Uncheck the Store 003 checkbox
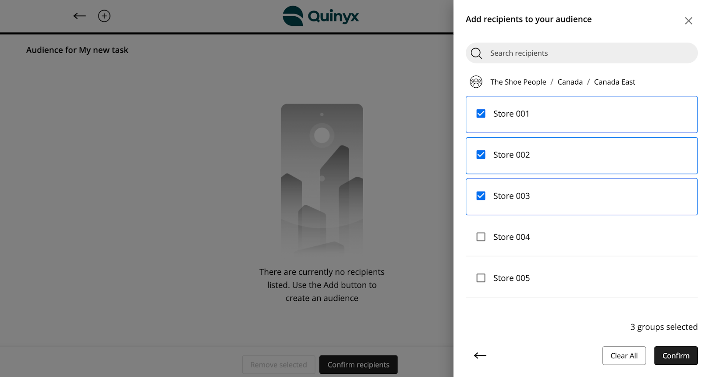The image size is (701, 377). (481, 196)
